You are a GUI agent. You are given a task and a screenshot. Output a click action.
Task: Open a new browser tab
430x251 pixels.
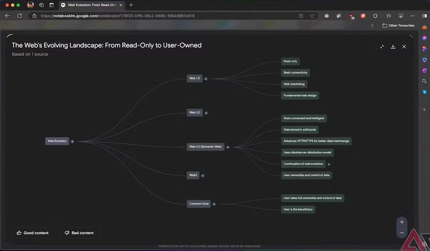pos(131,5)
